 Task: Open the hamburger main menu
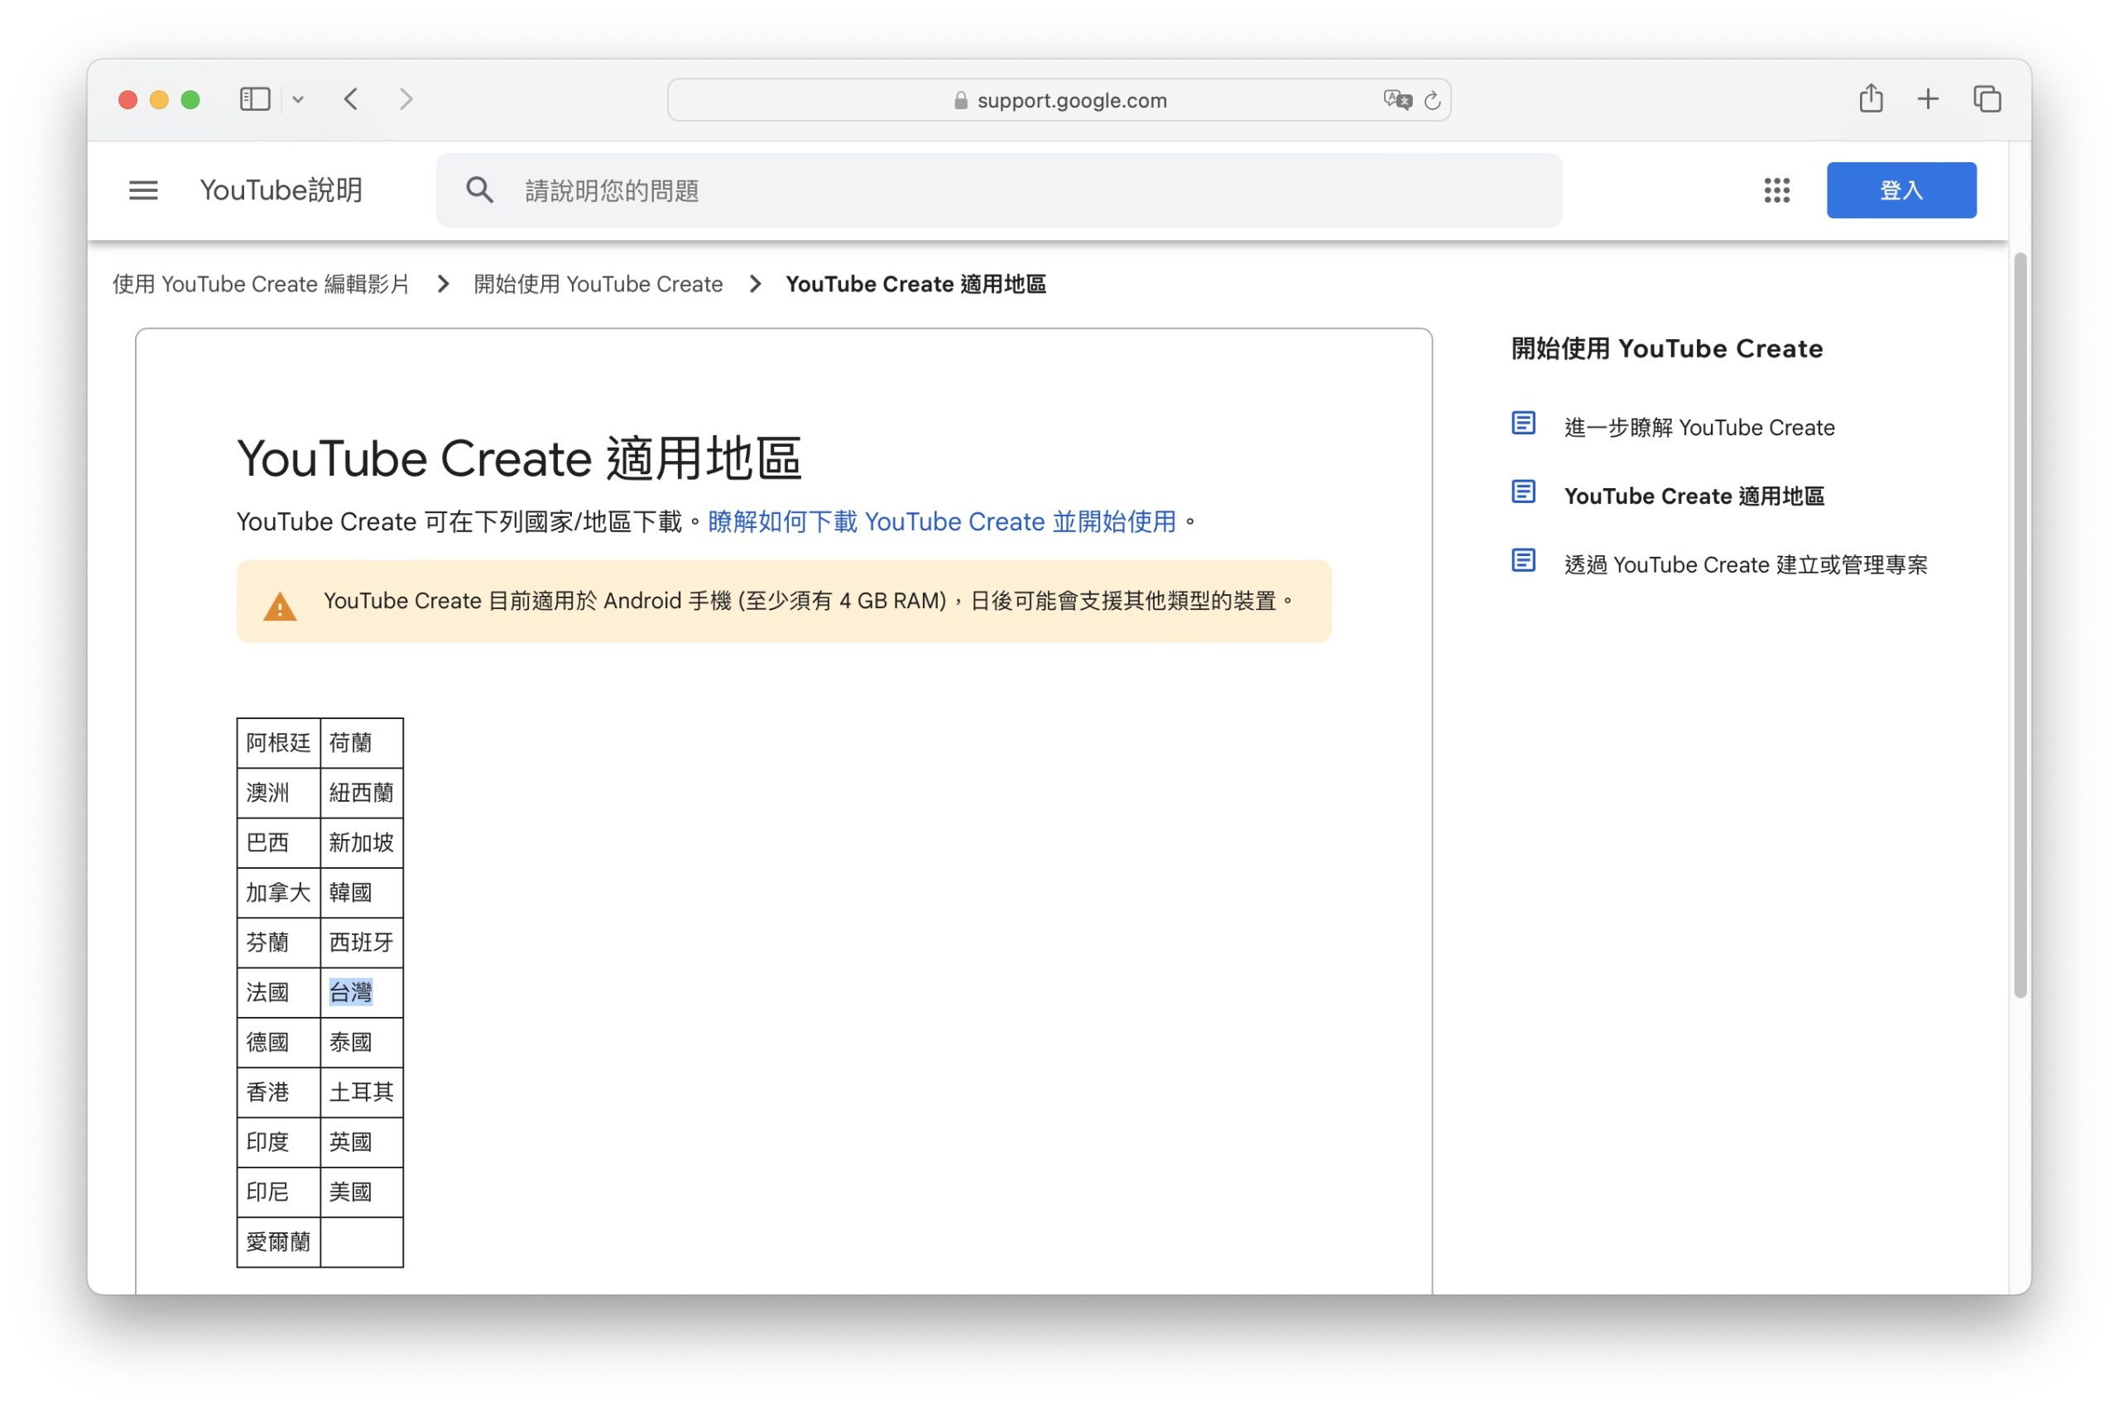pyautogui.click(x=143, y=189)
